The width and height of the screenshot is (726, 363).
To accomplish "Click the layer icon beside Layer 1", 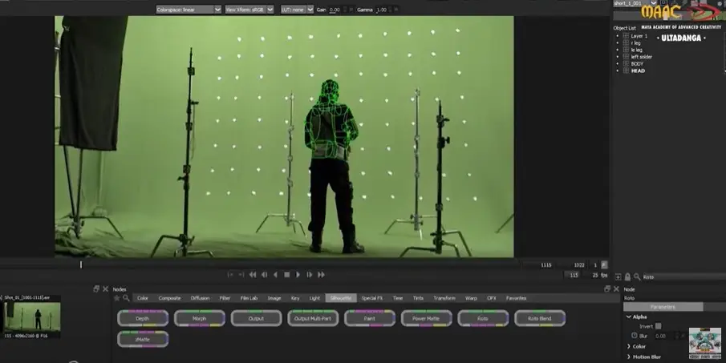I will [626, 36].
